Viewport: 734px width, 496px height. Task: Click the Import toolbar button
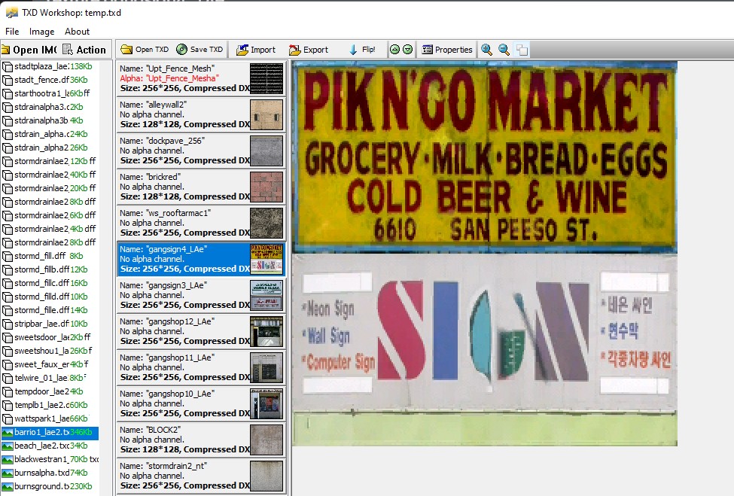(x=256, y=50)
